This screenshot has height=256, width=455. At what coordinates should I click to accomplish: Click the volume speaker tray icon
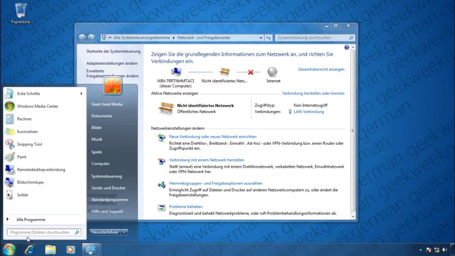tap(445, 250)
